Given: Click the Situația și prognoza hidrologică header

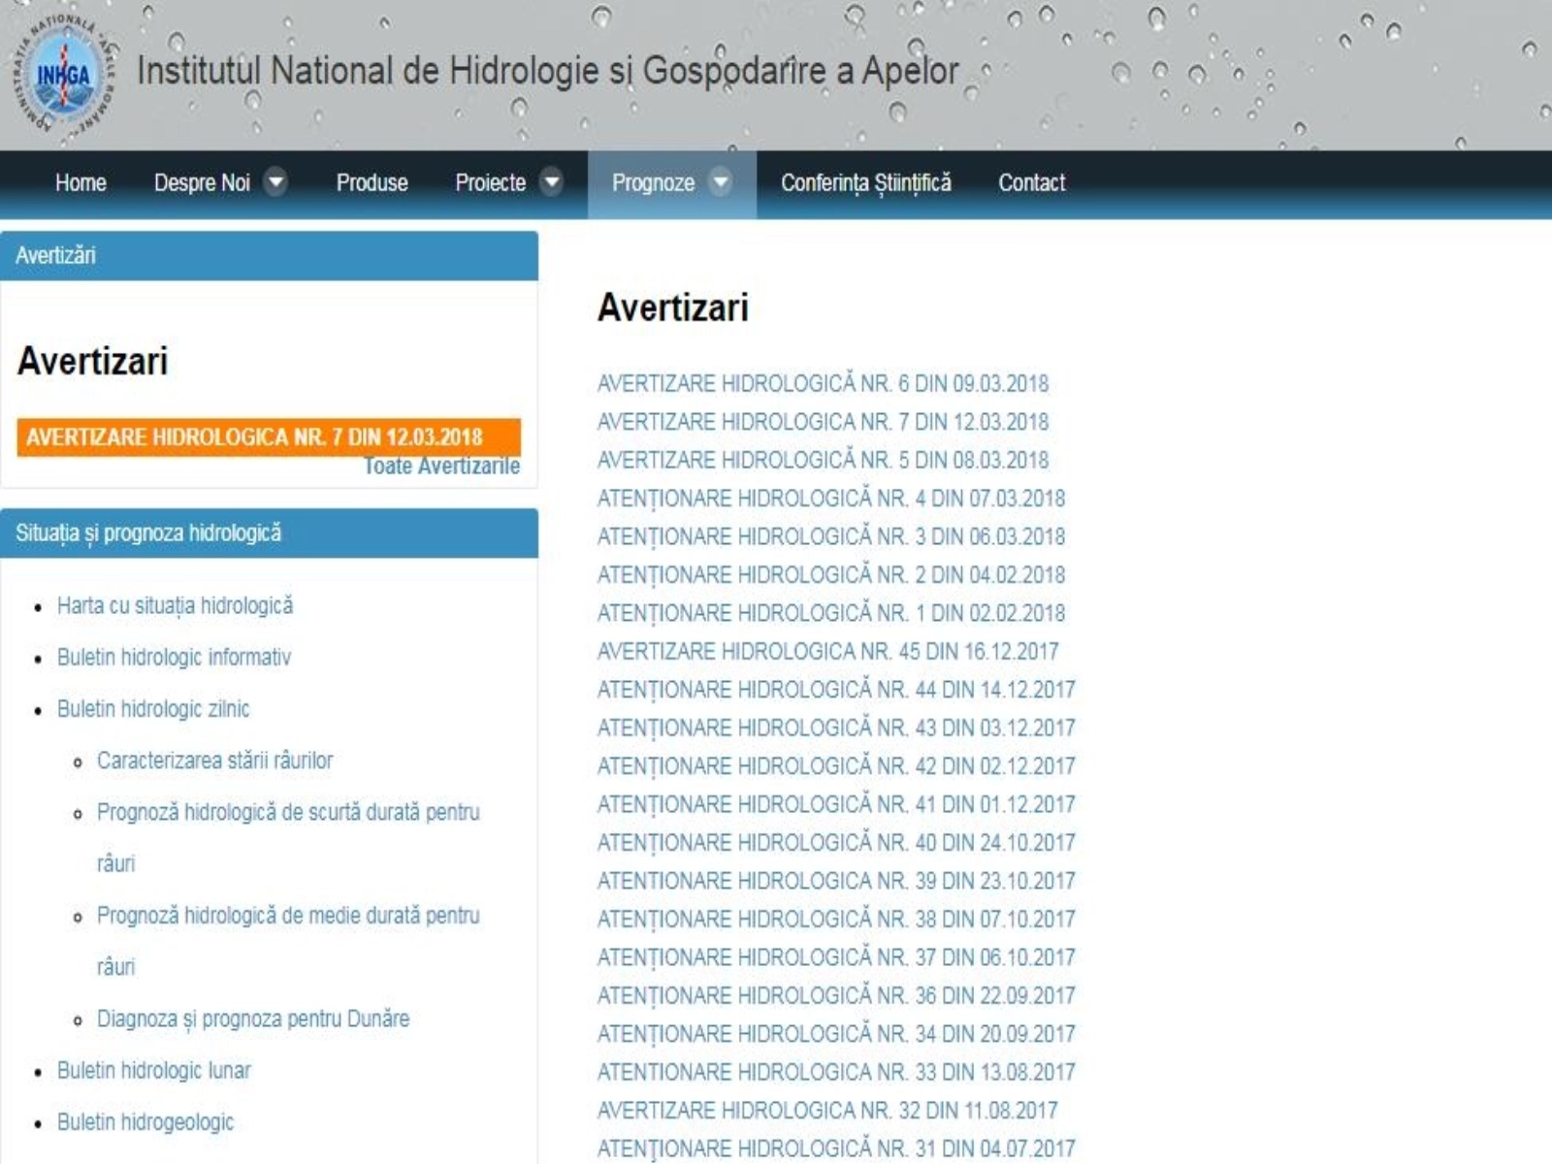Looking at the screenshot, I should click(148, 533).
